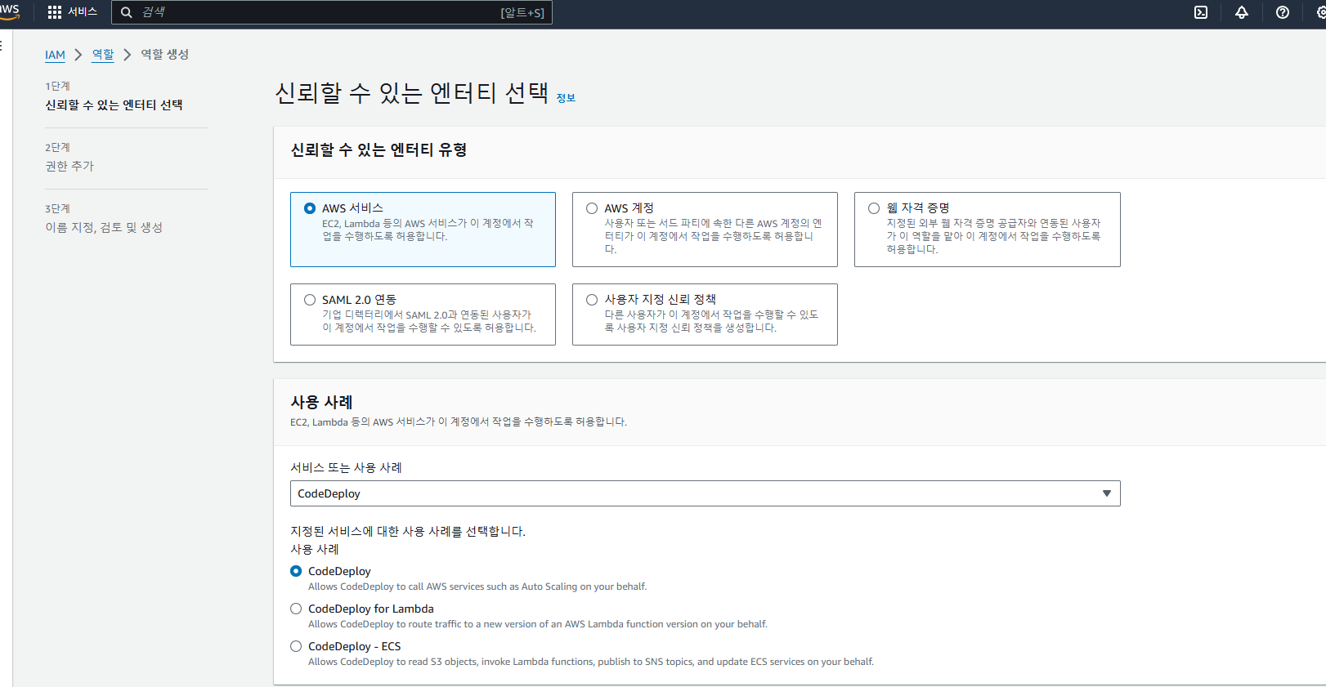Click the 역할 생성 breadcrumb text
1326x687 pixels.
pyautogui.click(x=165, y=54)
